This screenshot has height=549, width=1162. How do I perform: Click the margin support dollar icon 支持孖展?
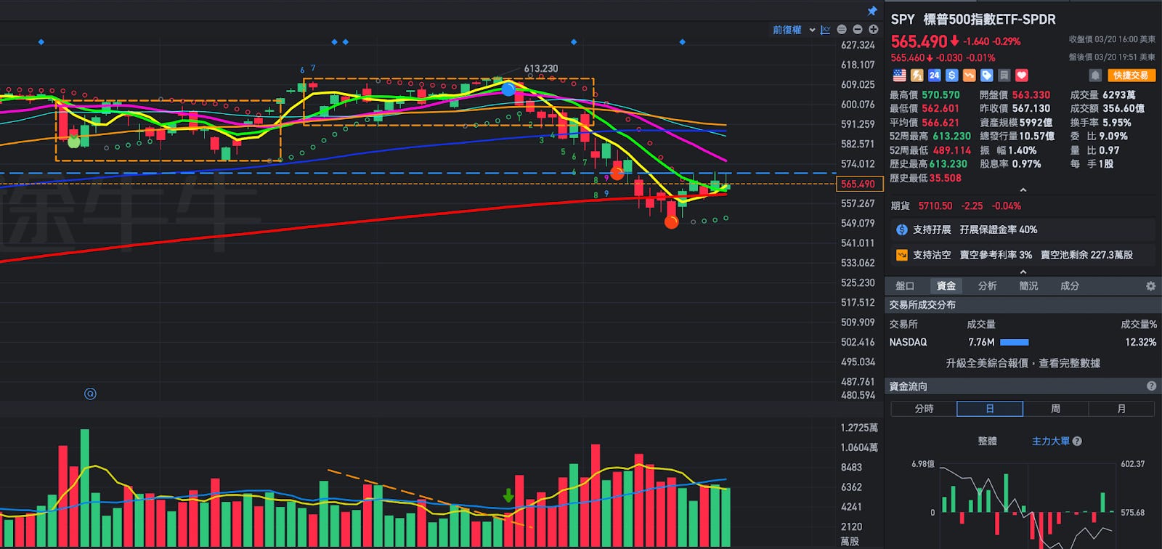tap(902, 229)
